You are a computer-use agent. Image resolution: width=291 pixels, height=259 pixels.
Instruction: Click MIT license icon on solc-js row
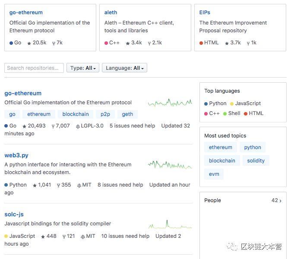83,237
